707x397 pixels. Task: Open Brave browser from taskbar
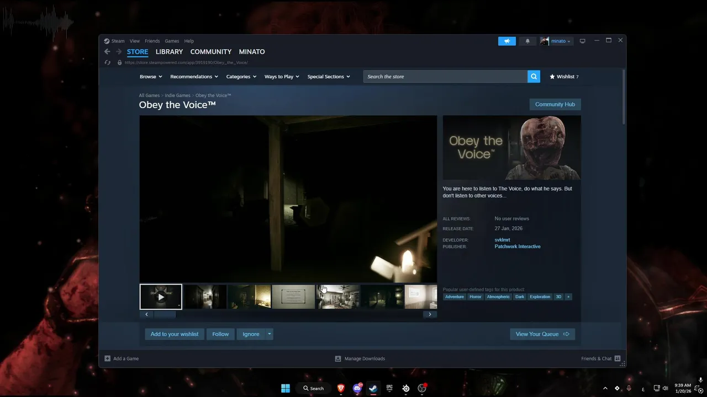point(341,388)
